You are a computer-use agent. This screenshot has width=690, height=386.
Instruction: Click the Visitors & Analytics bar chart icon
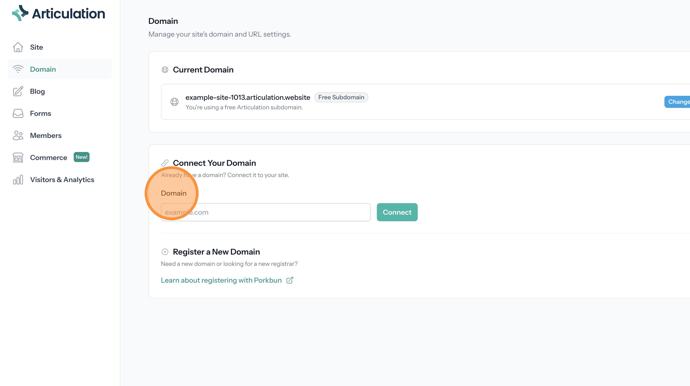click(18, 180)
